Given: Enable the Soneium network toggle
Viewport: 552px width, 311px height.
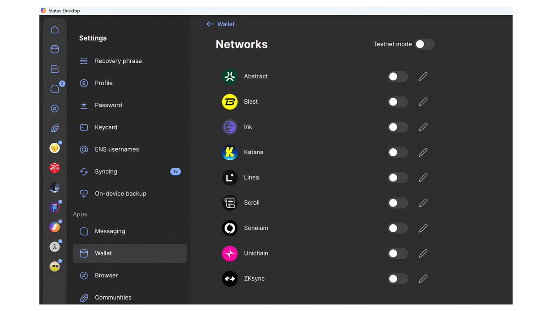Looking at the screenshot, I should tap(398, 228).
